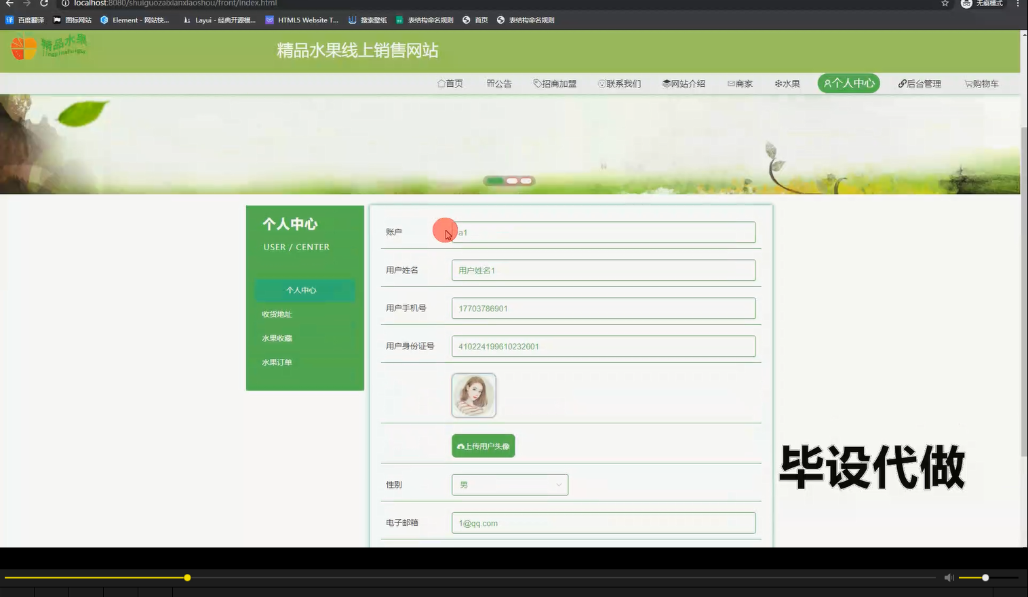Screen dimensions: 1028x597
Task: Click the 电子邮箱 email input field
Action: 603,522
